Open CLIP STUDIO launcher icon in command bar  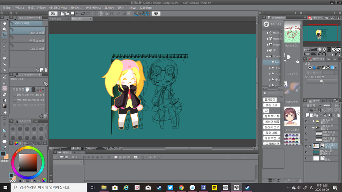click(53, 14)
